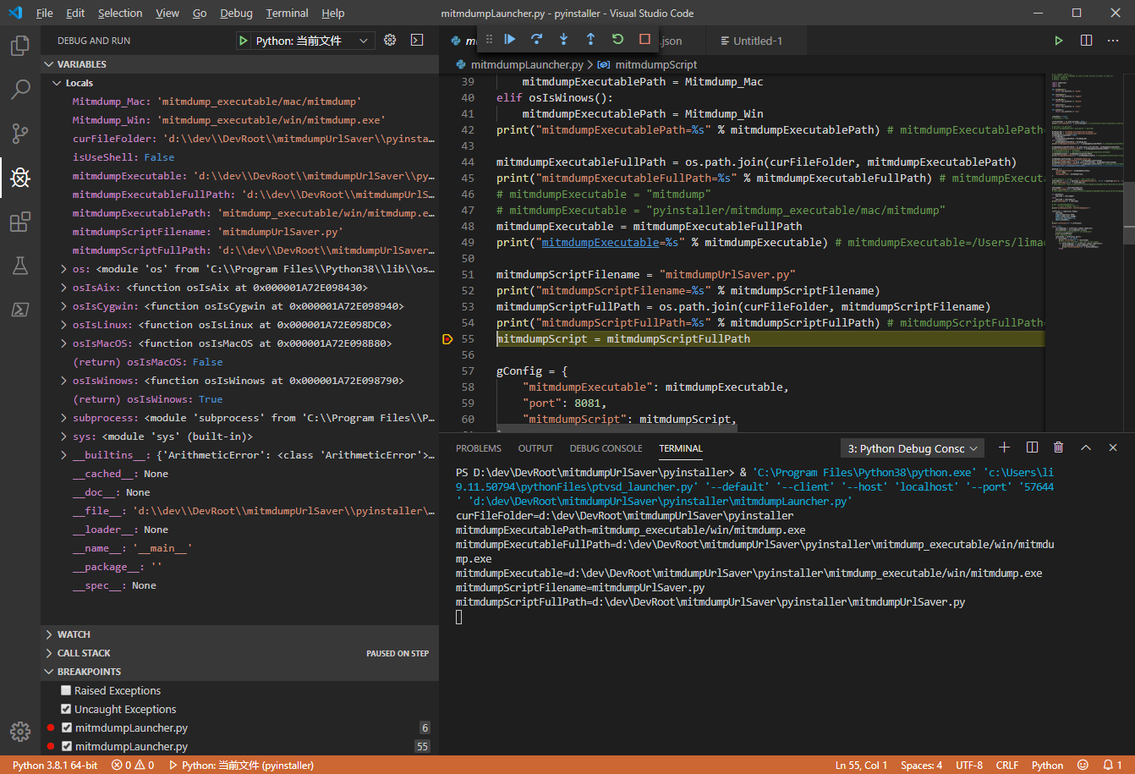This screenshot has height=774, width=1135.
Task: Click the red Stop debugging icon
Action: click(644, 39)
